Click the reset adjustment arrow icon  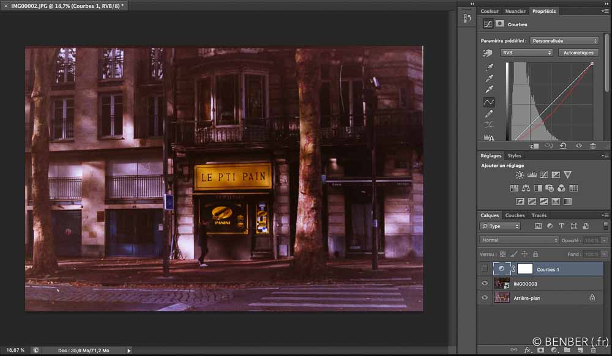(x=563, y=146)
